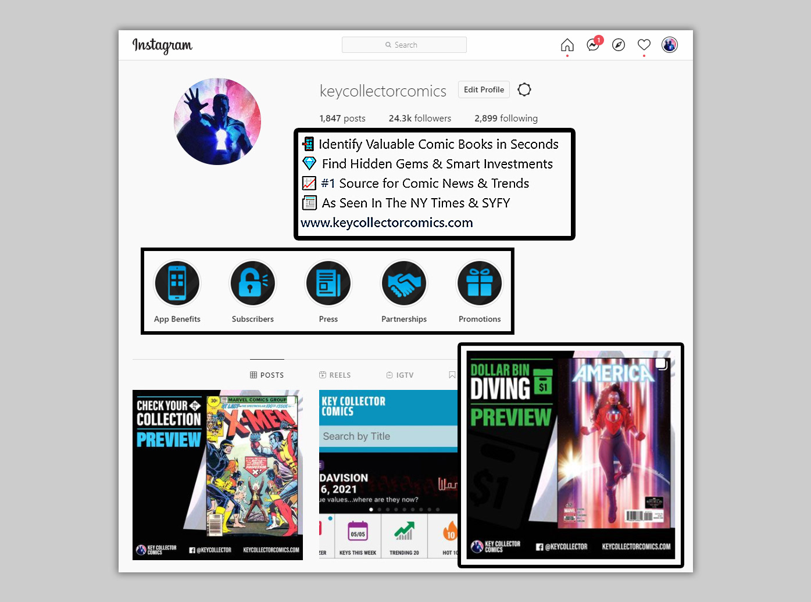Open the Check Your Collection X-Men post
The height and width of the screenshot is (602, 811).
click(217, 475)
